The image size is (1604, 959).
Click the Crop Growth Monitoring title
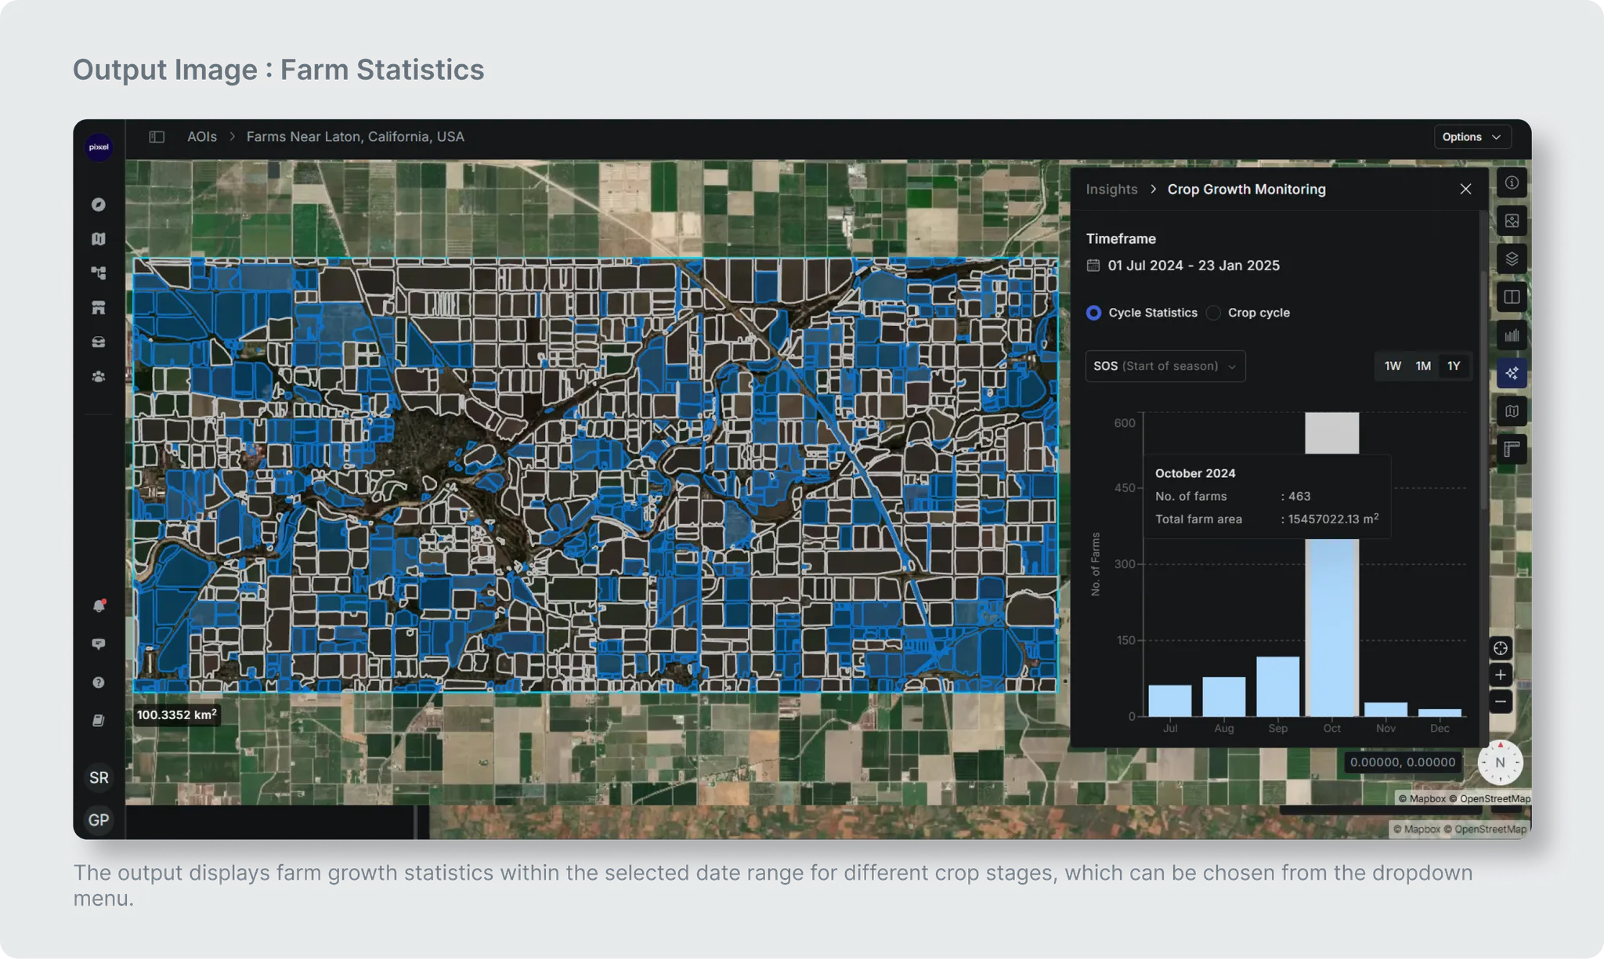(1246, 189)
